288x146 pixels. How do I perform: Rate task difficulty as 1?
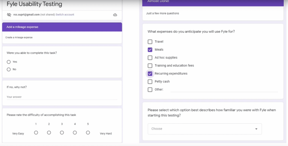pos(36,132)
